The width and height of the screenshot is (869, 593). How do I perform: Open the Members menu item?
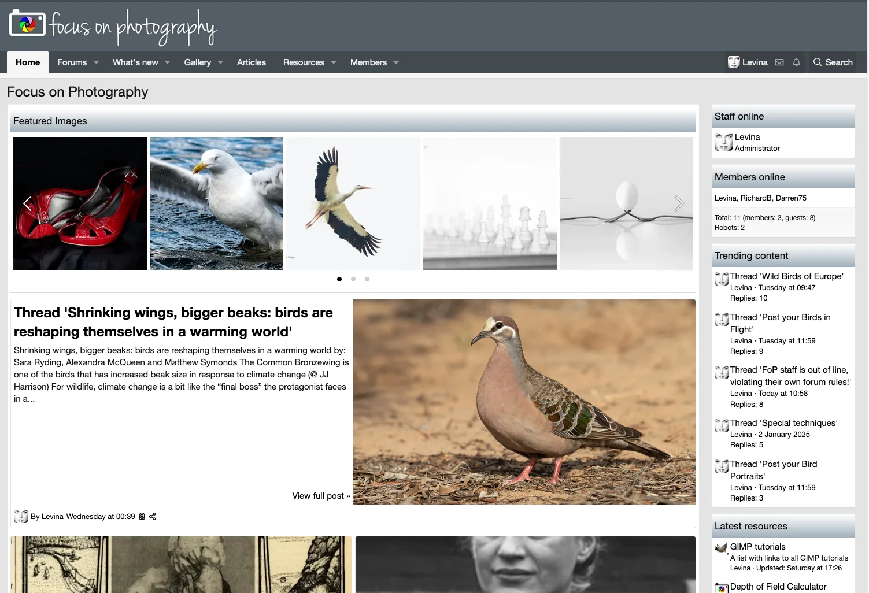(368, 62)
